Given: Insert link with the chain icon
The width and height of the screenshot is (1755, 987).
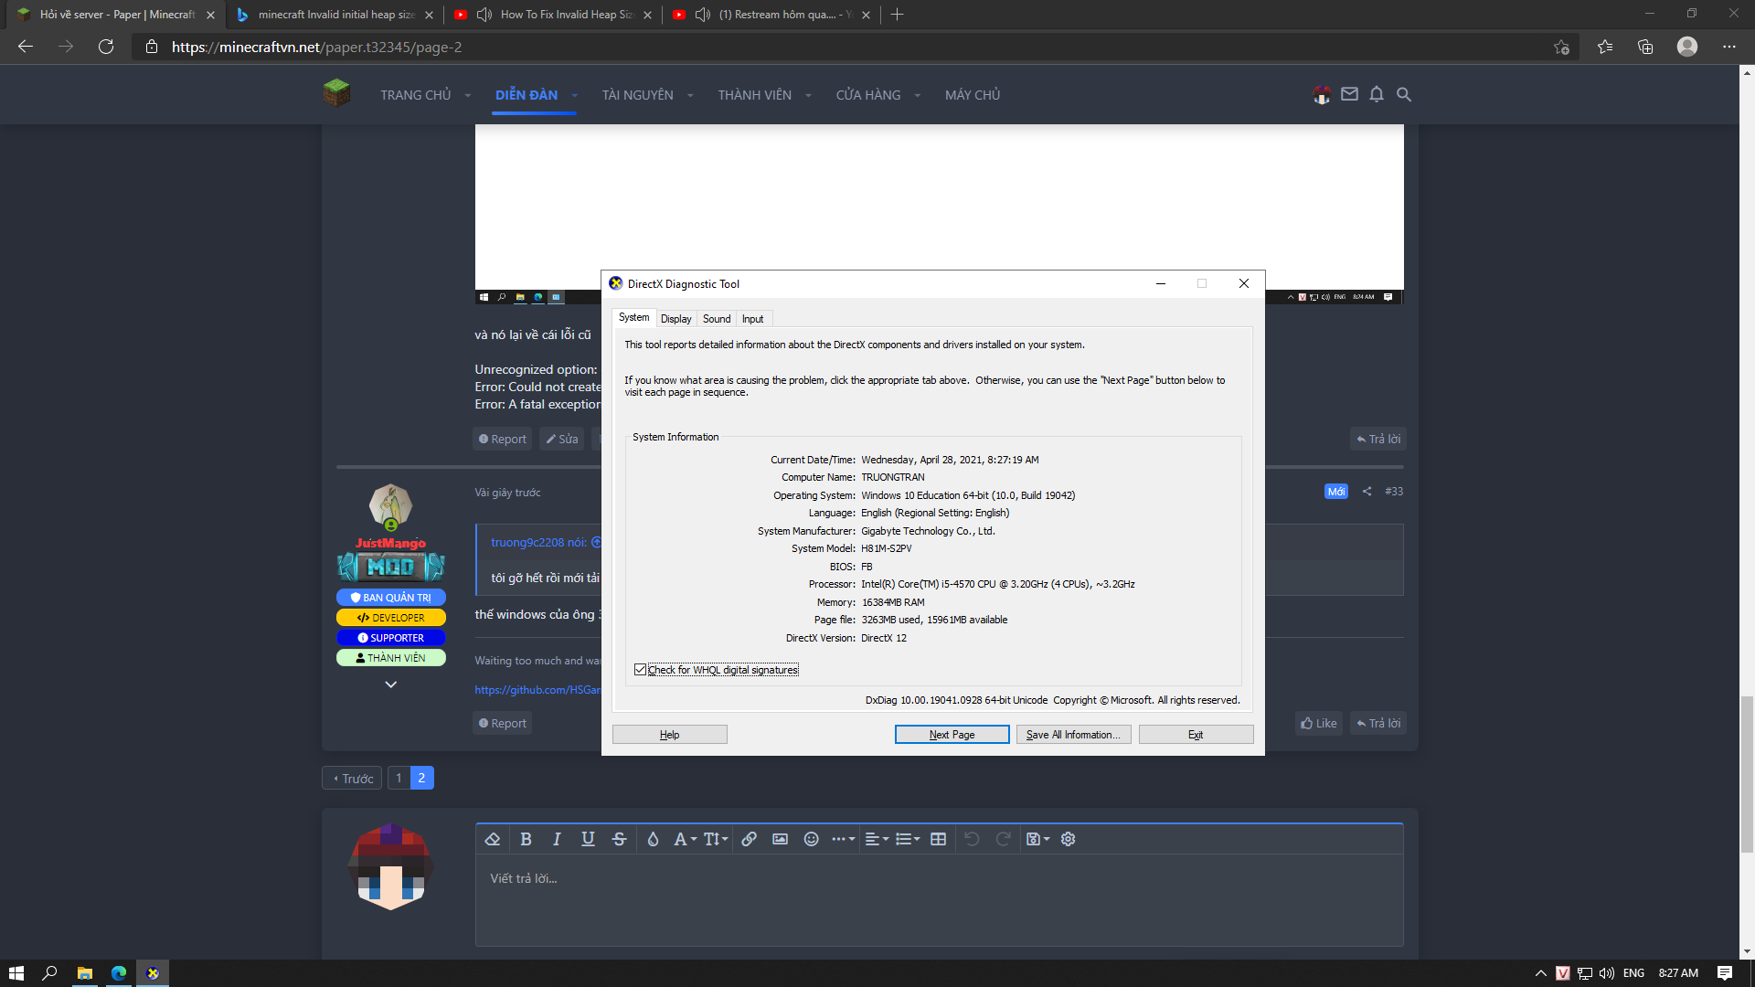Looking at the screenshot, I should 749,839.
